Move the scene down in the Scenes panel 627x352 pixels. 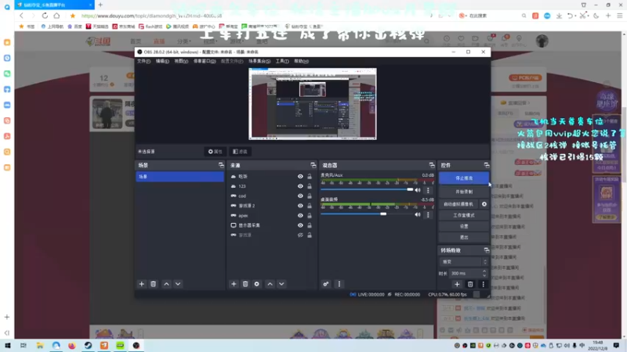(x=178, y=284)
